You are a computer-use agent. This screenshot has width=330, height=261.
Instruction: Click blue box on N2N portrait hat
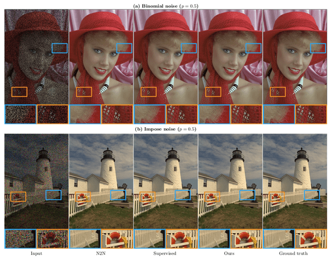[124, 48]
